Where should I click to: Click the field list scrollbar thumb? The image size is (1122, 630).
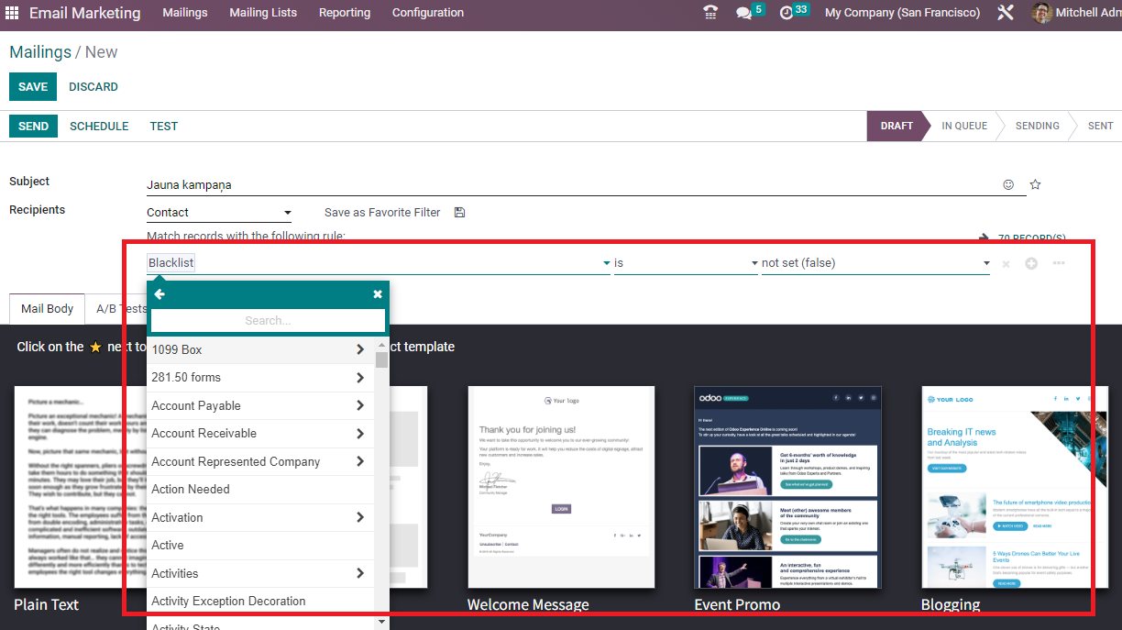tap(381, 359)
